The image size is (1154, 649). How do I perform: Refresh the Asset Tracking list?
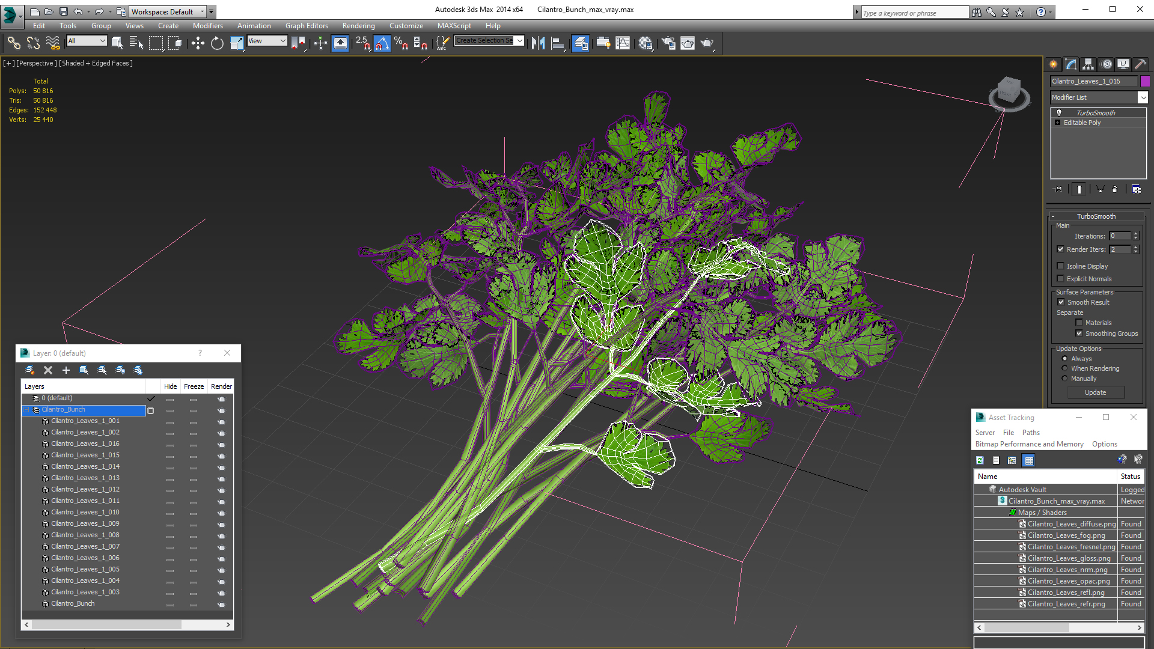point(980,460)
